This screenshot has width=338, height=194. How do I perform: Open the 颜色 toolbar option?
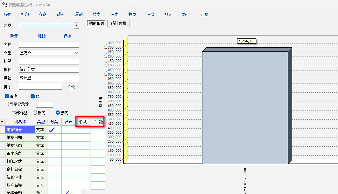click(61, 14)
